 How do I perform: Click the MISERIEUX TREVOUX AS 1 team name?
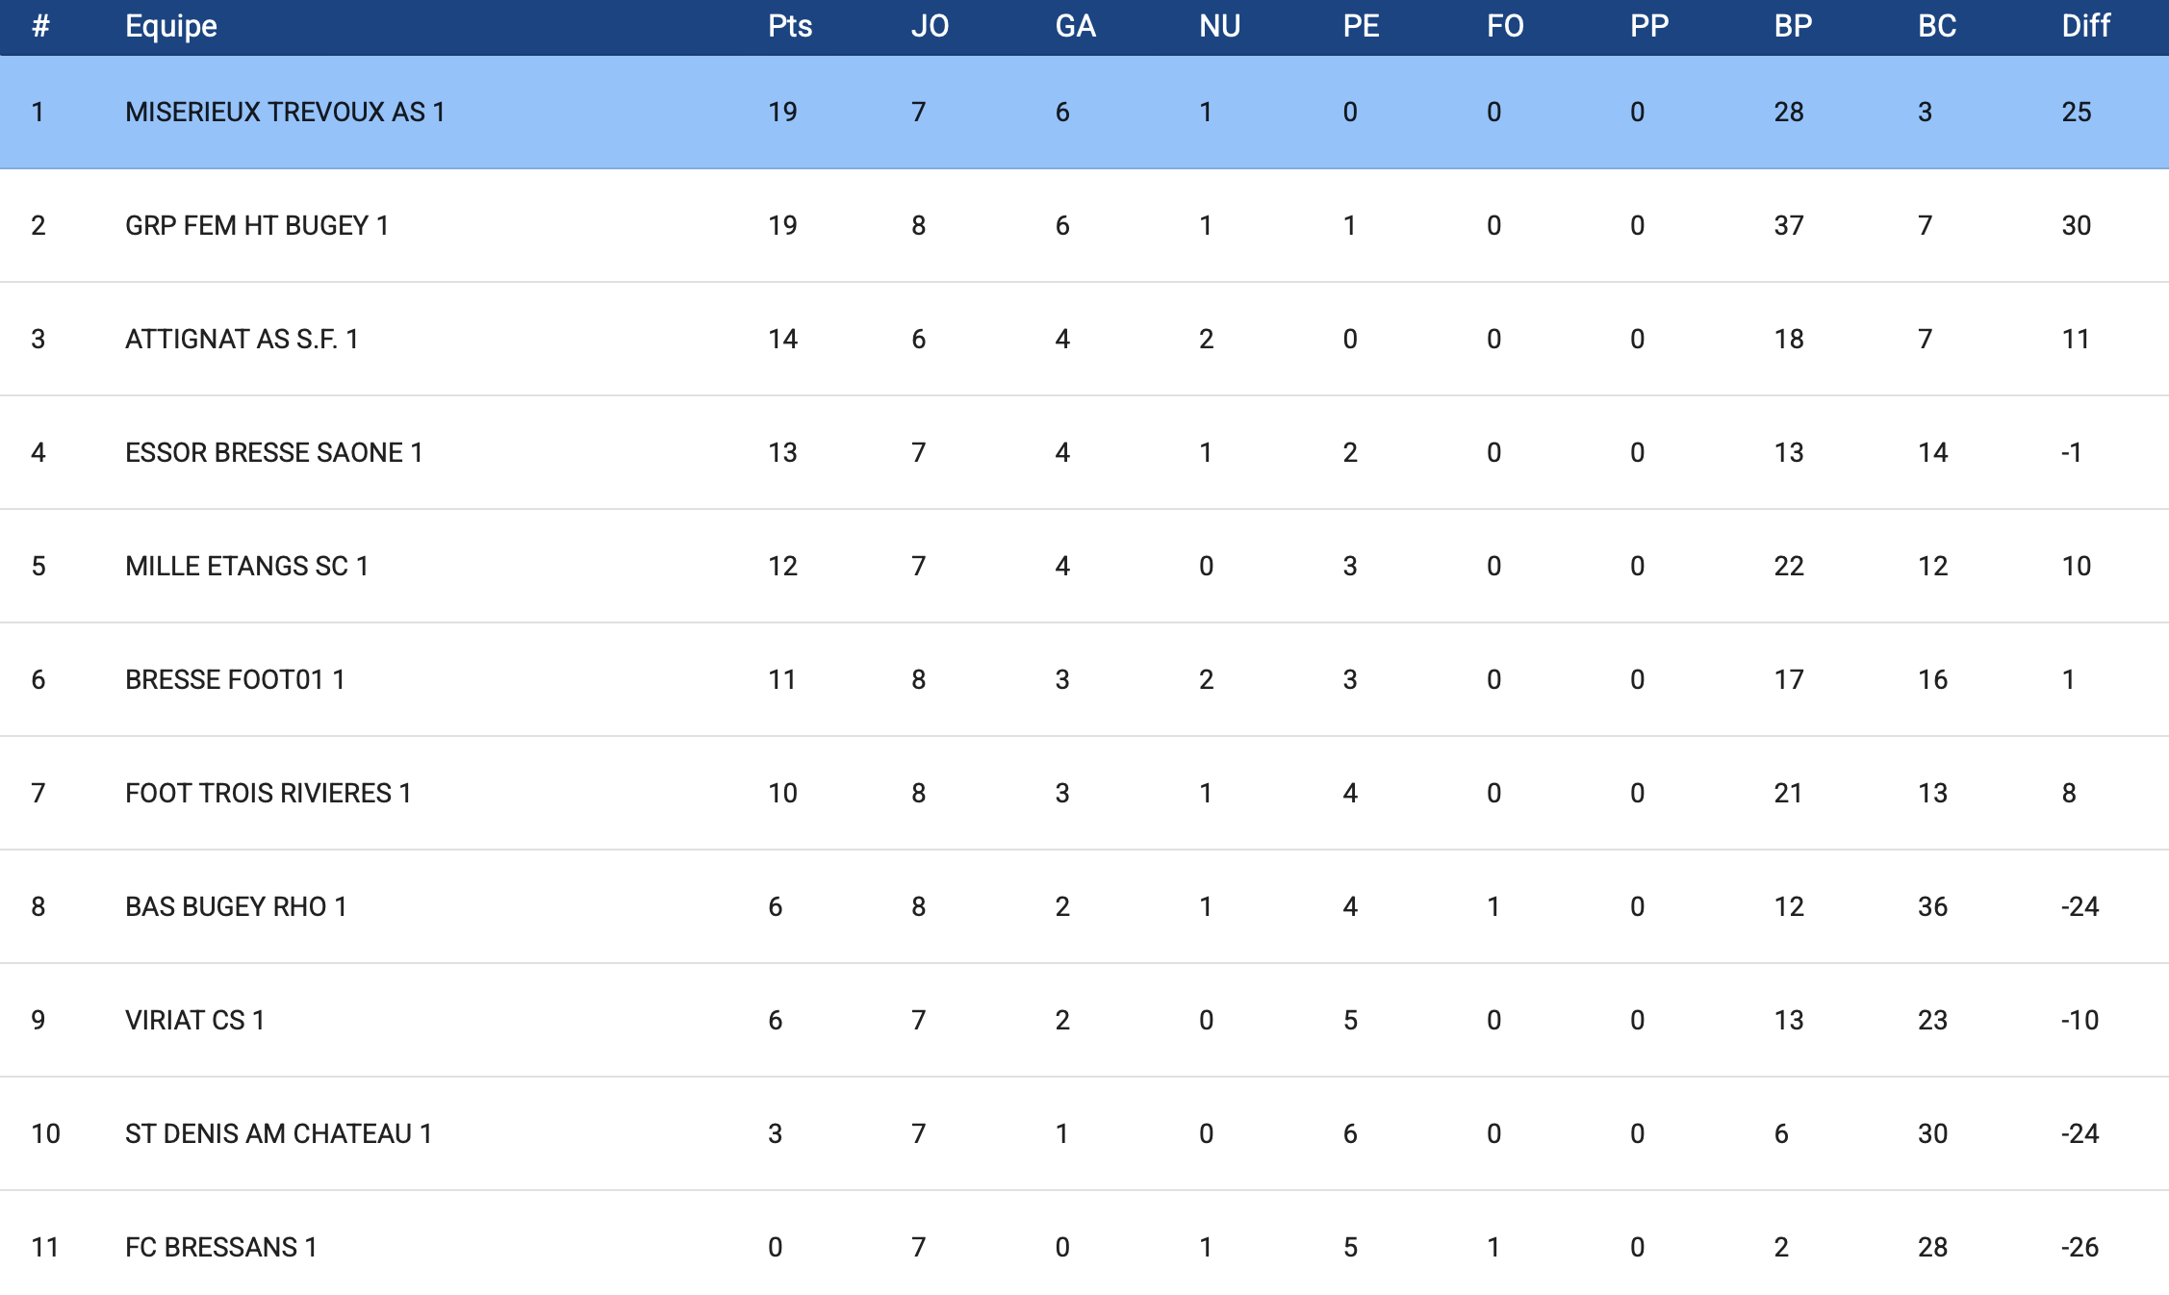tap(285, 113)
